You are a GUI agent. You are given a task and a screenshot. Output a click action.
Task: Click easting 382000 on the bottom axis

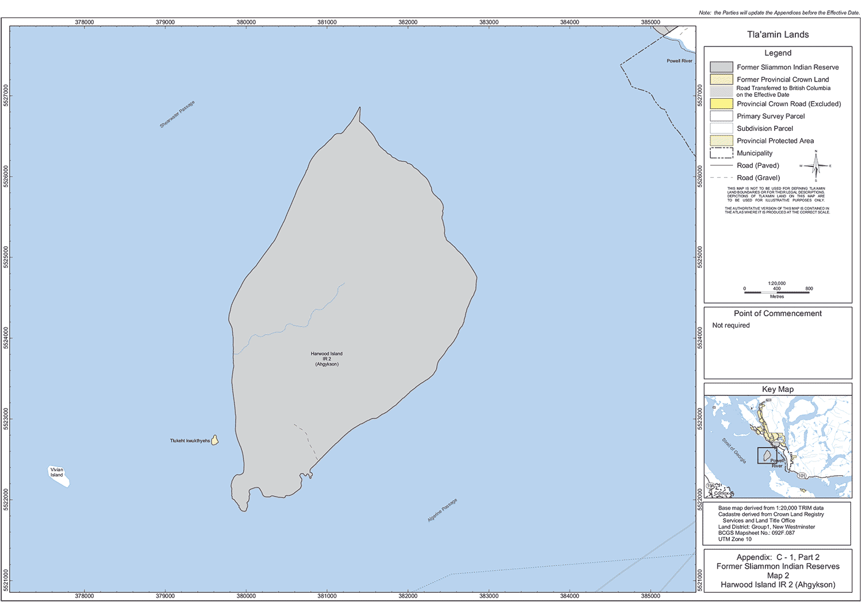point(408,596)
